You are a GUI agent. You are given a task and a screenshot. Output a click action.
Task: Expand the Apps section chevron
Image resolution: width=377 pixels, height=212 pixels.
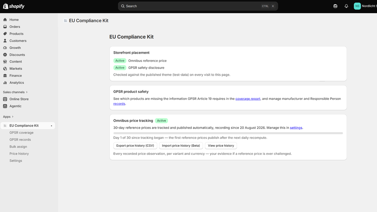click(13, 117)
